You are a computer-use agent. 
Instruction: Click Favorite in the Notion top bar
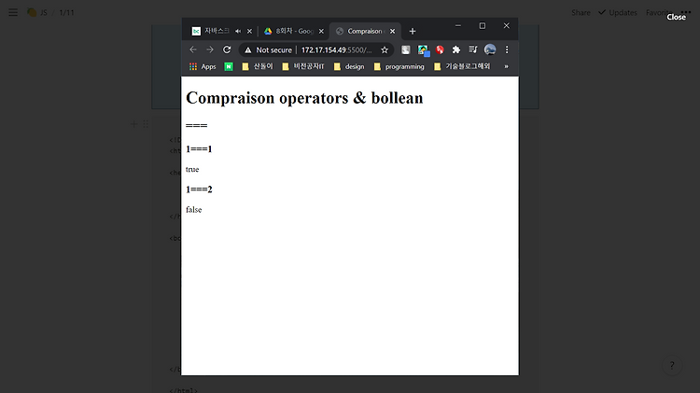(x=659, y=12)
